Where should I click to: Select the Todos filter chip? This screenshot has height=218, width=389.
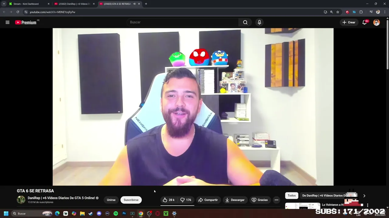292,196
